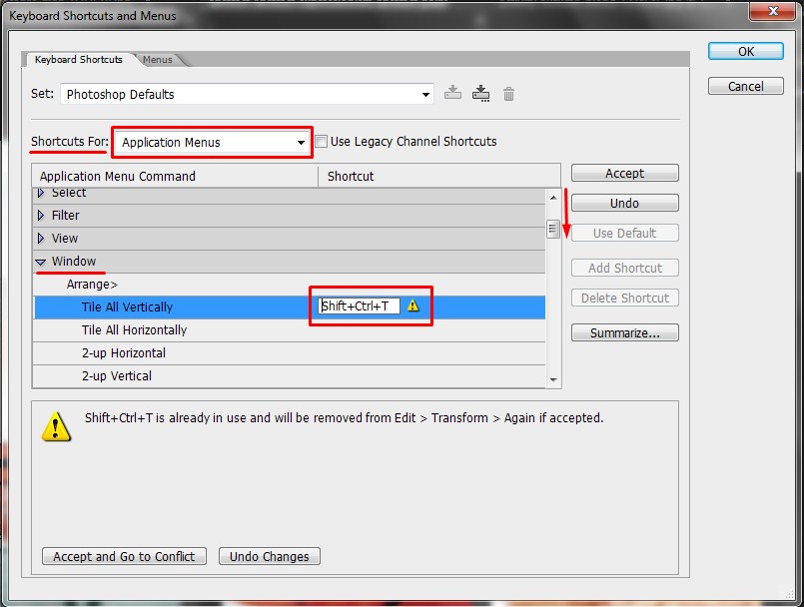Close the Keyboard Shortcuts and Menus dialog
Viewport: 804px width, 607px height.
coord(773,11)
